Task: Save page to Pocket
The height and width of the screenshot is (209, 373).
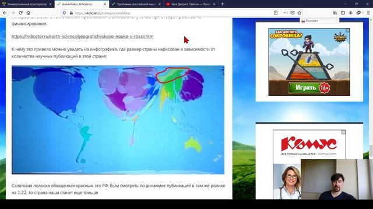Action: pos(293,13)
